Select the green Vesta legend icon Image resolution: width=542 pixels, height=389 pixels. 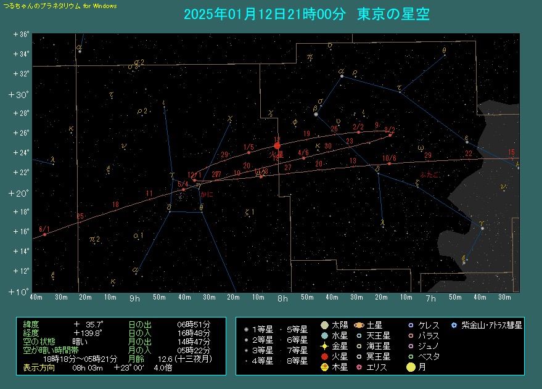tap(411, 357)
